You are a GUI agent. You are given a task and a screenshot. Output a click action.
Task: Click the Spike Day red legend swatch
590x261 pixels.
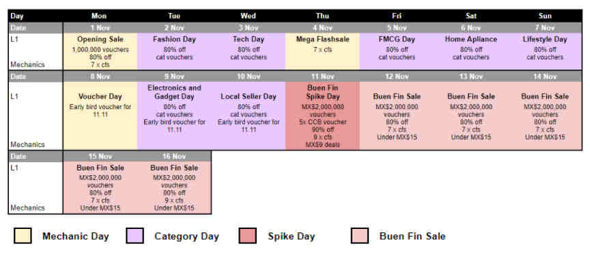click(247, 236)
